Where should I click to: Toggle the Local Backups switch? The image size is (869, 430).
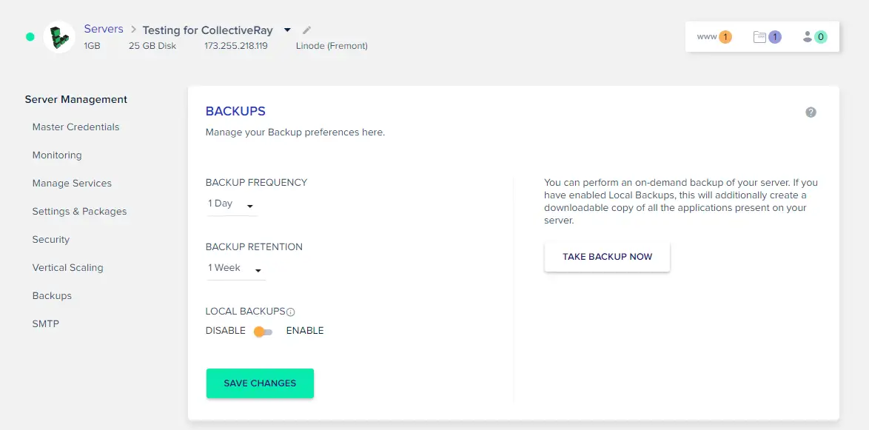[264, 332]
